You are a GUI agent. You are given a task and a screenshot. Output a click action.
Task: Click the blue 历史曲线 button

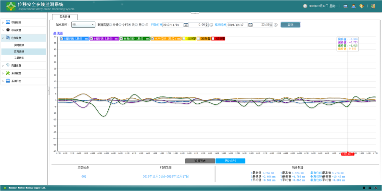point(230,161)
